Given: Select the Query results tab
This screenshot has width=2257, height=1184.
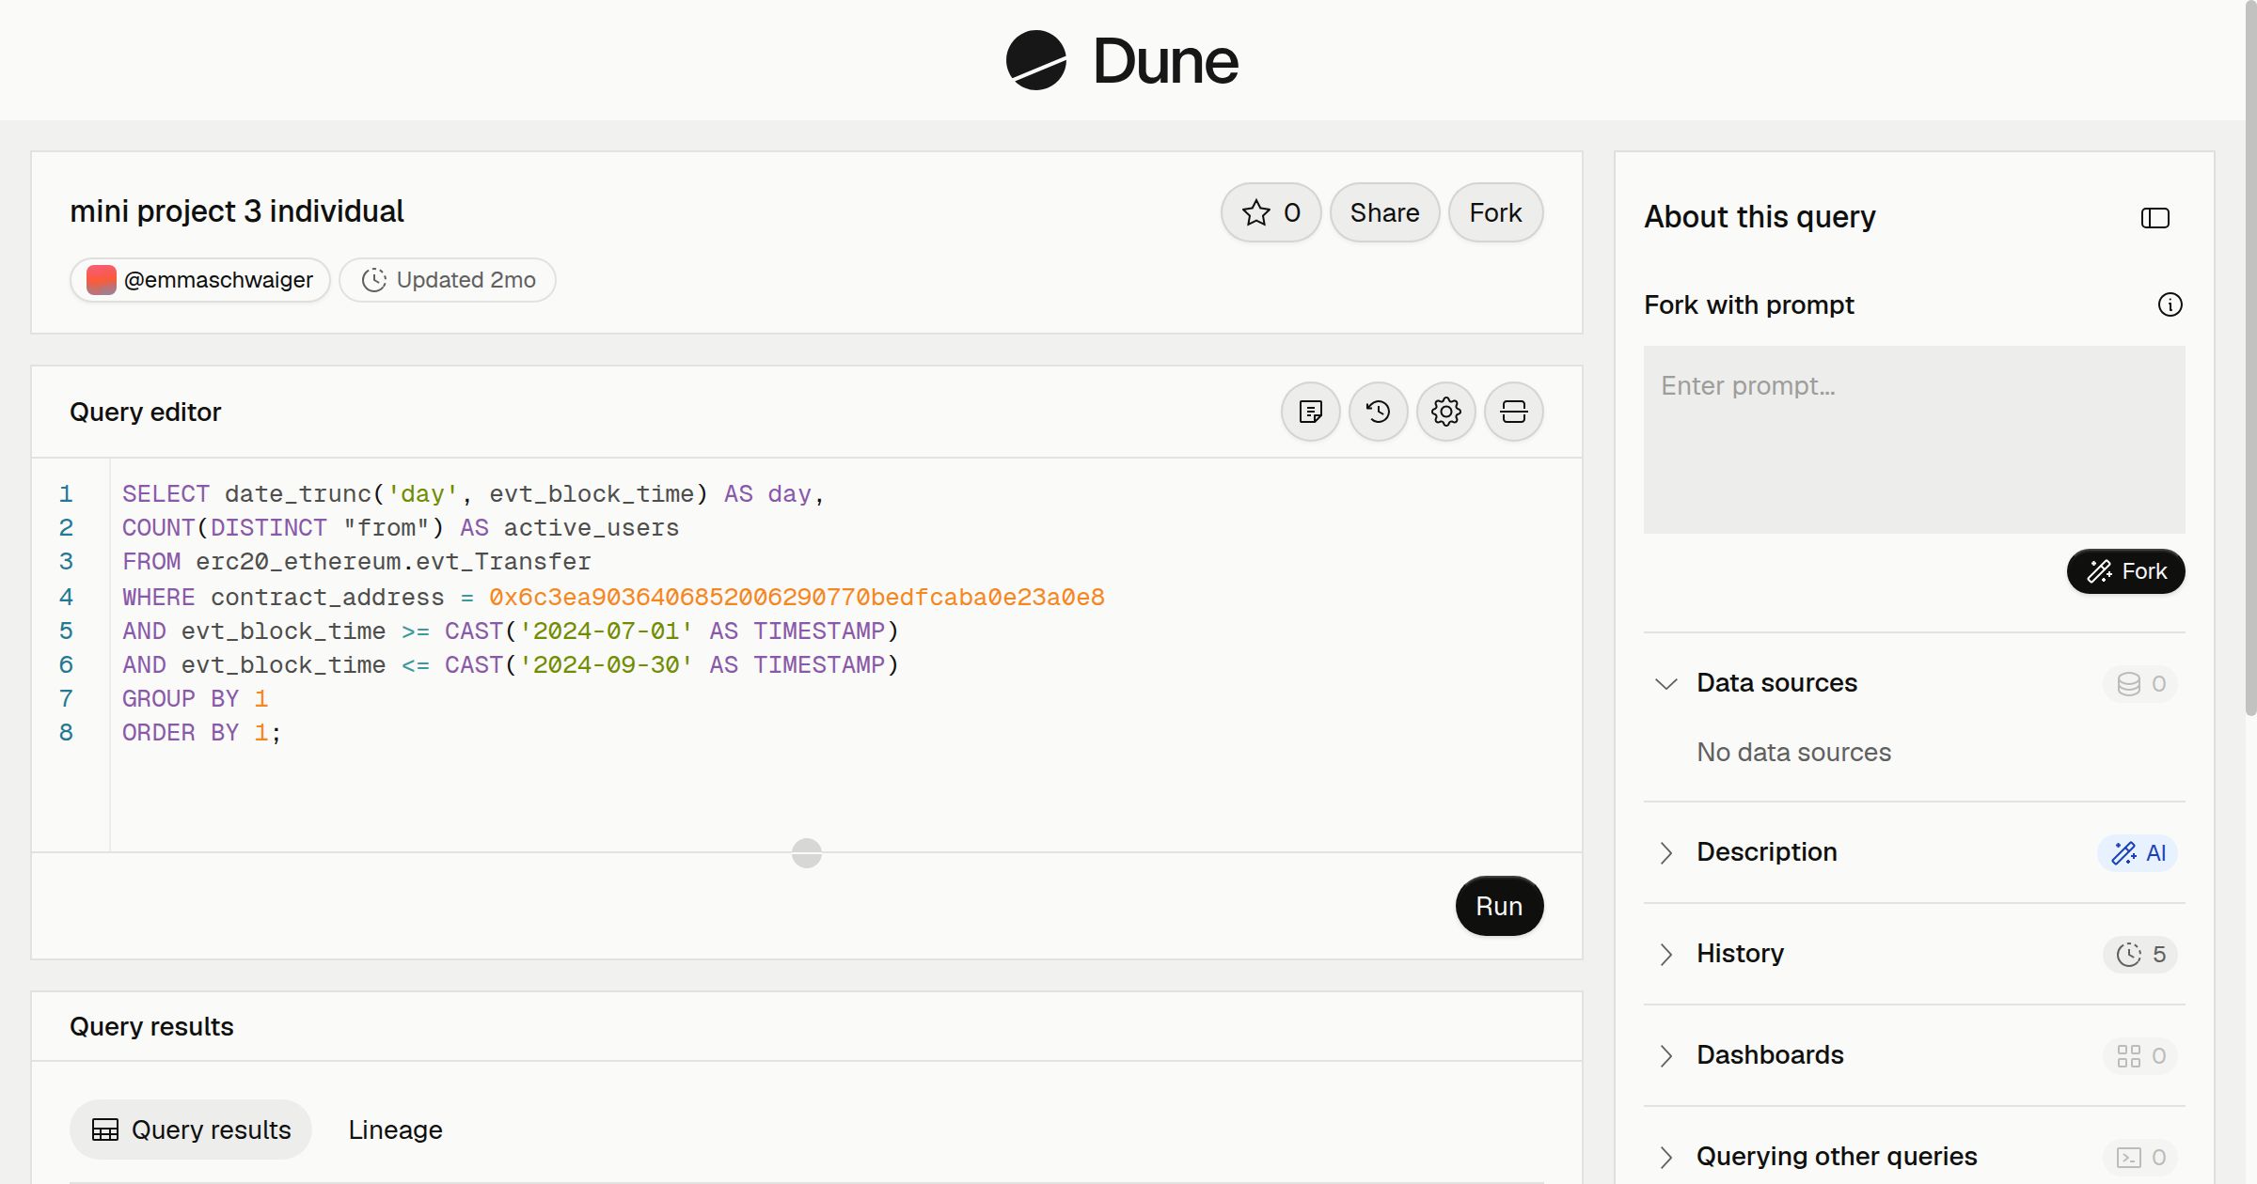Looking at the screenshot, I should click(x=191, y=1129).
